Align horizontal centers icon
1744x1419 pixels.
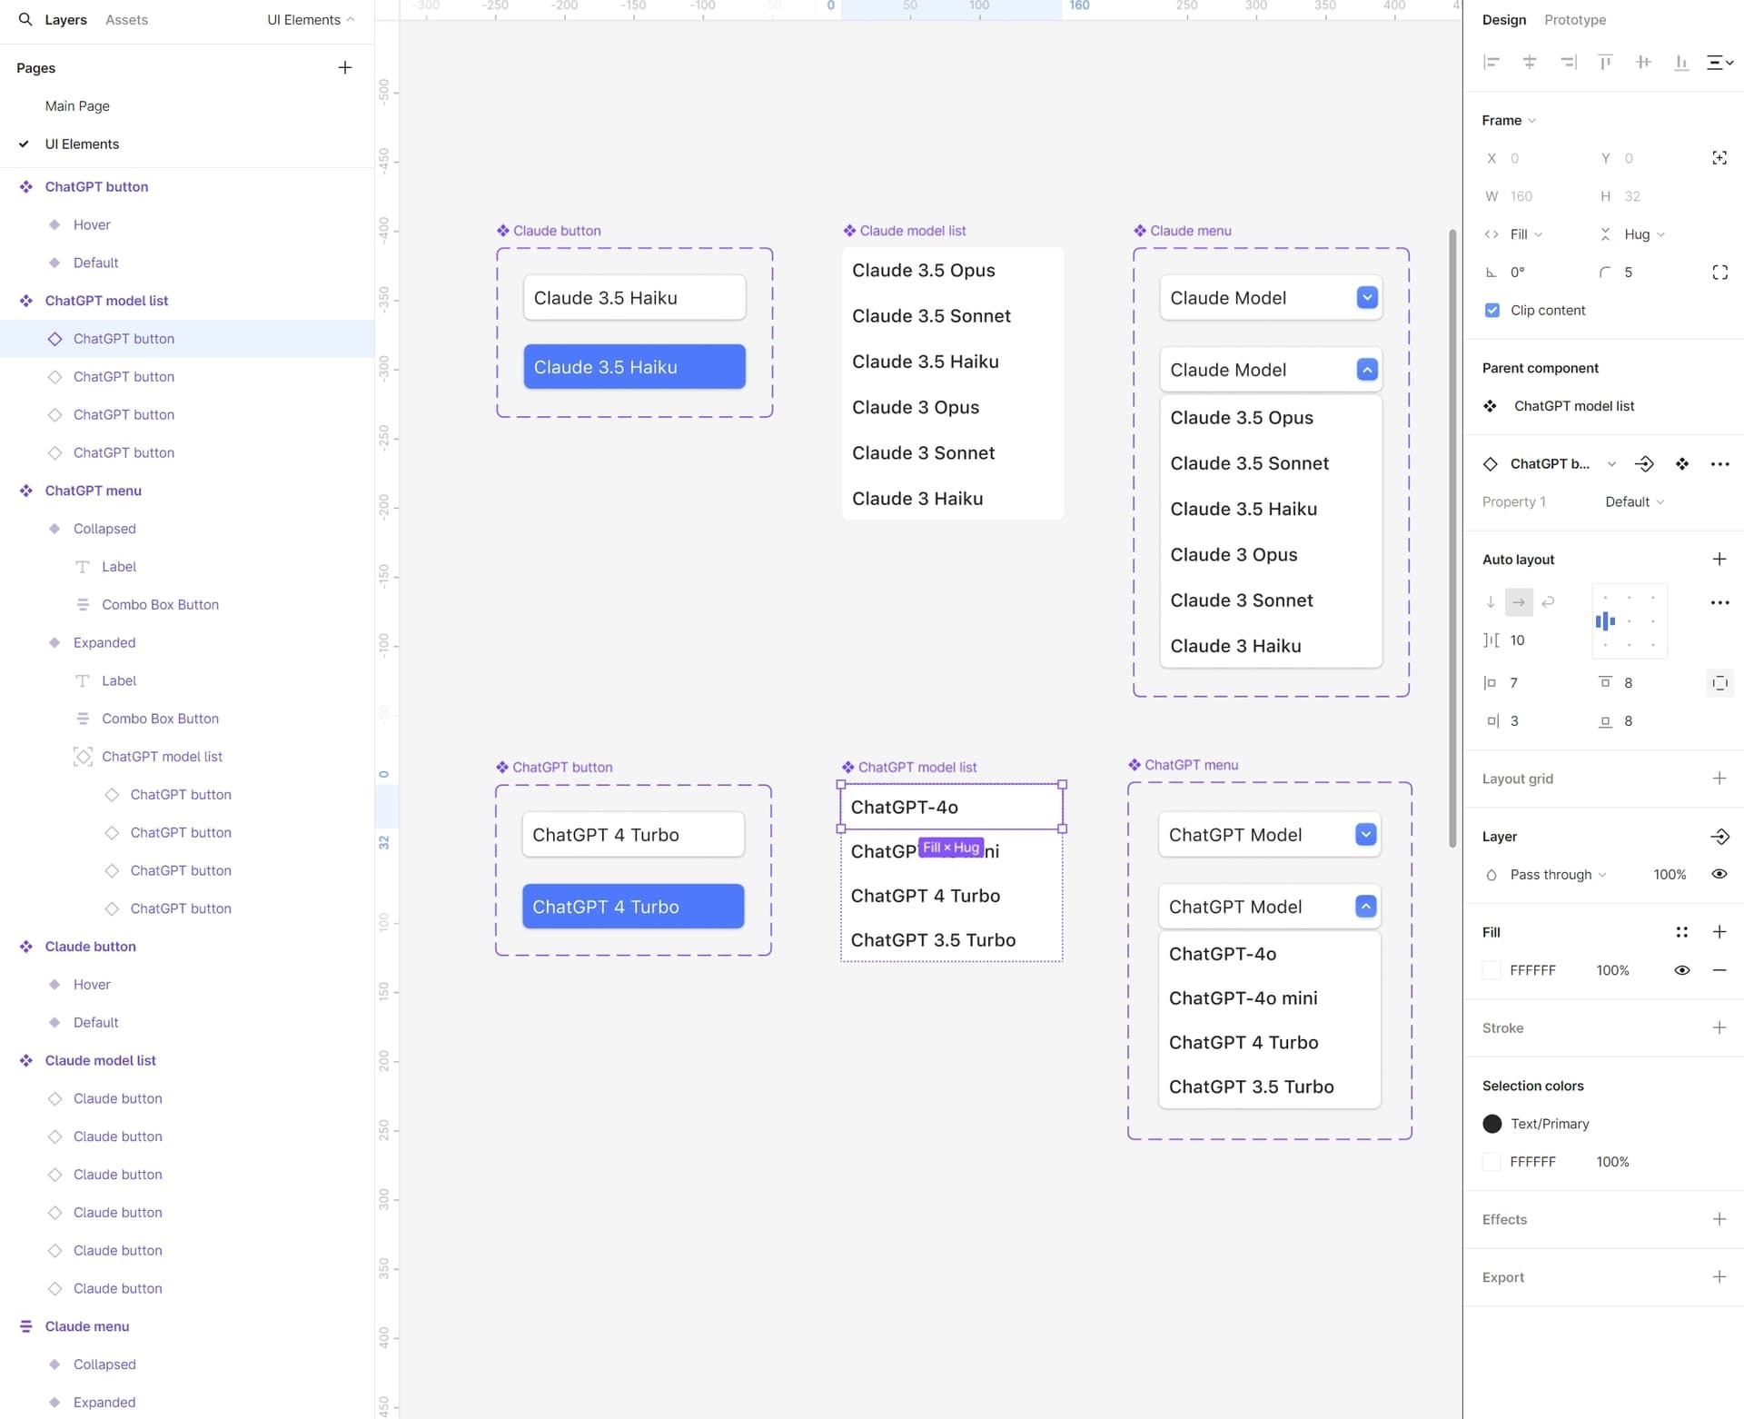(1530, 62)
